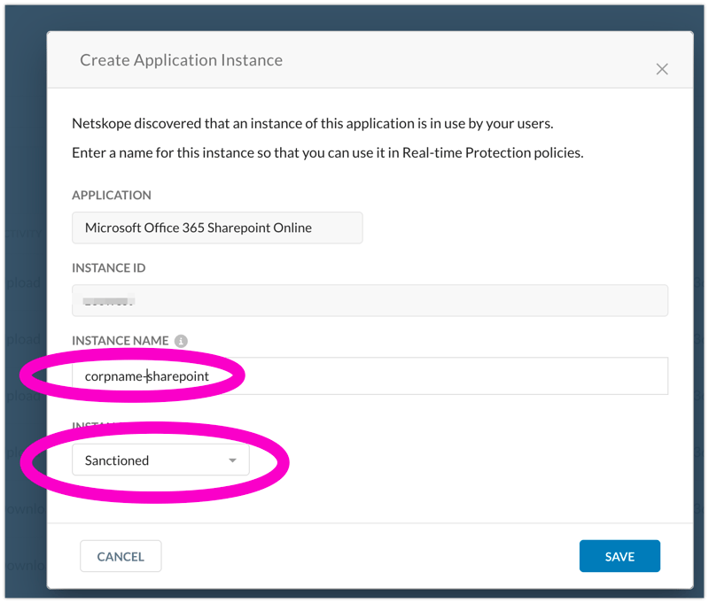Screen dimensions: 709x603
Task: Click the read-only Instance ID field
Action: click(x=399, y=301)
